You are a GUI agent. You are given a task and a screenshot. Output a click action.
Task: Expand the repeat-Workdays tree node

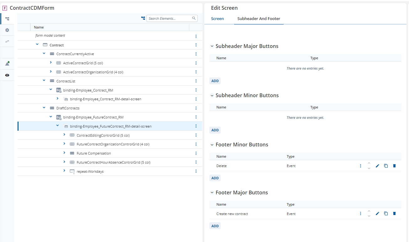(x=64, y=171)
